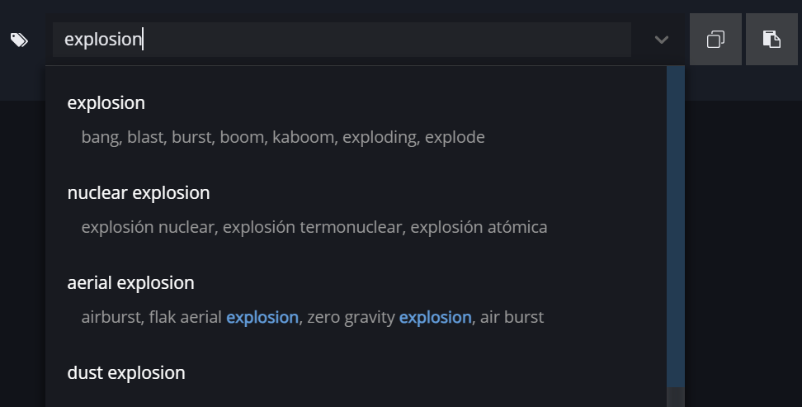Click highlighted "explosion" after "zero gravity"

tap(435, 317)
